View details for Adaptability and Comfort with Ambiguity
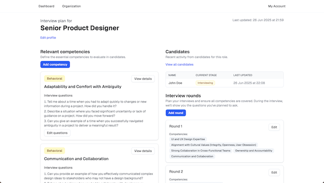The image size is (324, 183). tap(143, 78)
